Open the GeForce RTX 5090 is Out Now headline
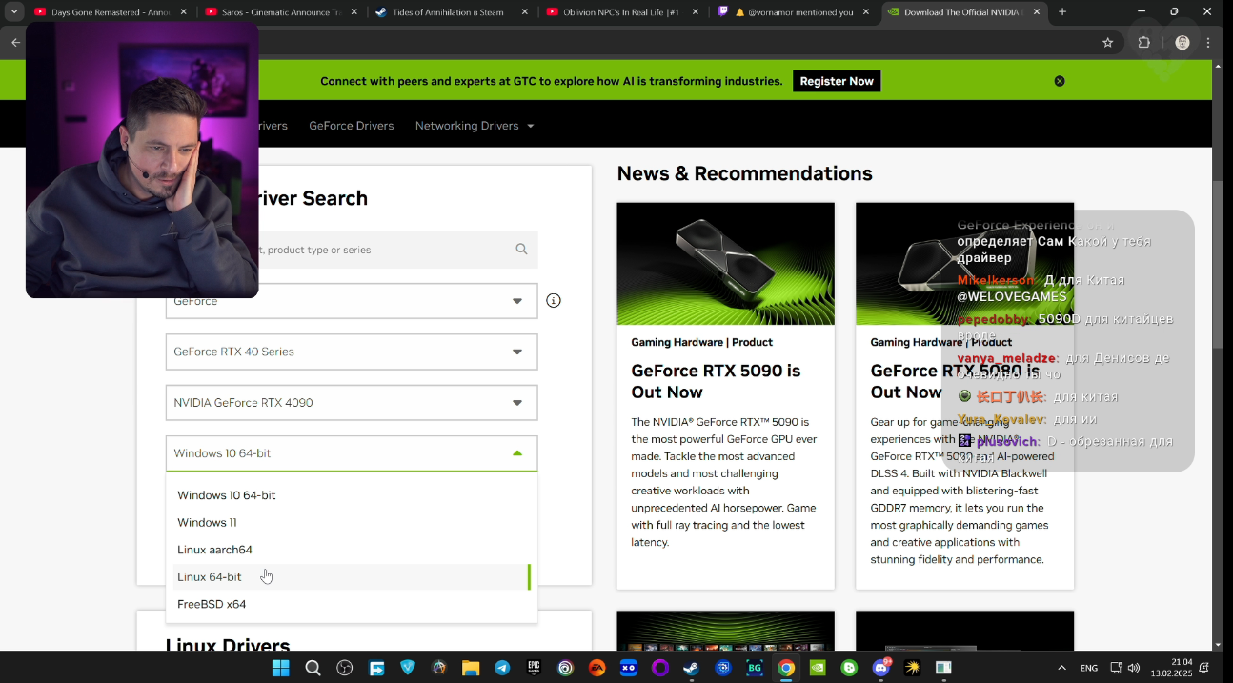The width and height of the screenshot is (1233, 683). point(716,381)
